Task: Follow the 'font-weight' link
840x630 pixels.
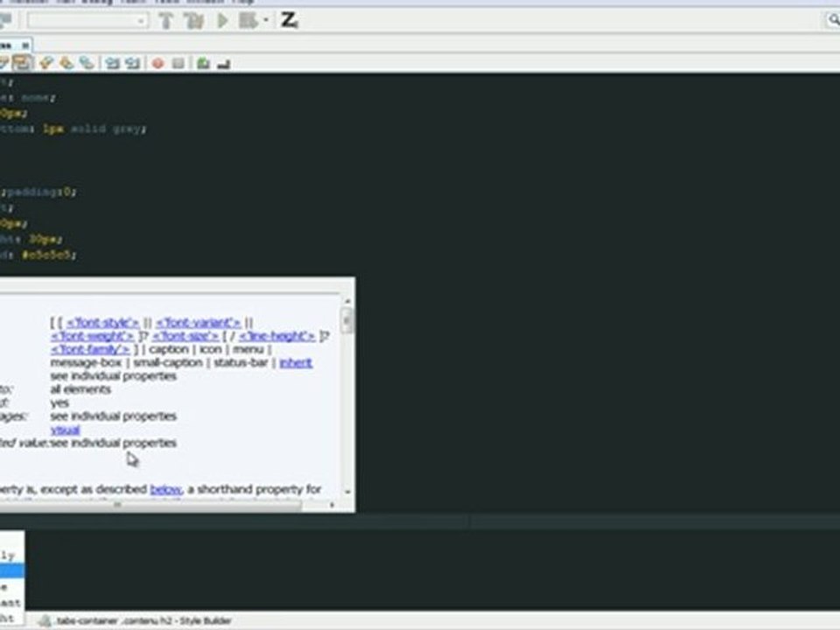Action: pos(92,336)
